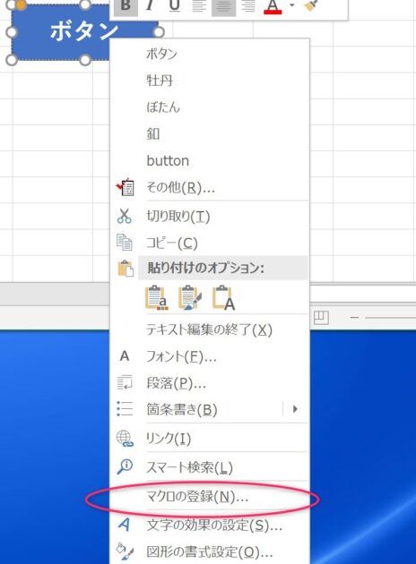Click the page layout view status icon
The height and width of the screenshot is (564, 416).
click(321, 318)
